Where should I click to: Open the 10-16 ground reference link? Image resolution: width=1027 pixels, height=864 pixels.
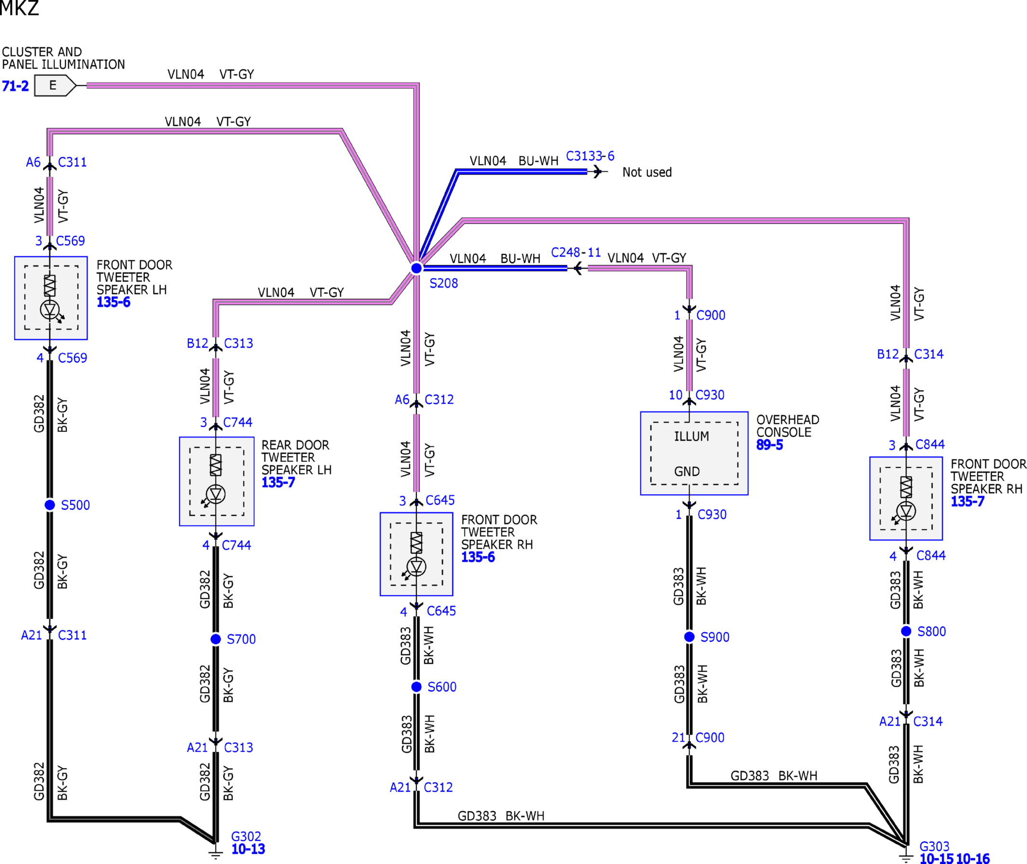coord(973,858)
